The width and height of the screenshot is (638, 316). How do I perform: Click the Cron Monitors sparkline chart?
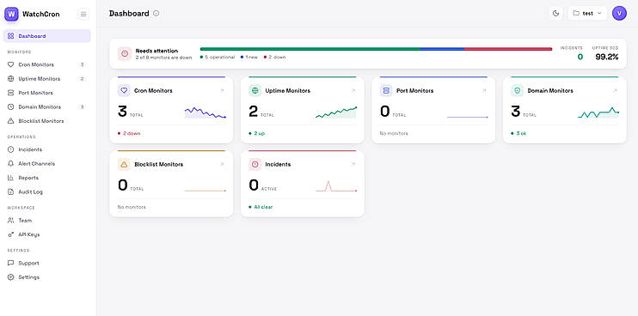pyautogui.click(x=205, y=112)
